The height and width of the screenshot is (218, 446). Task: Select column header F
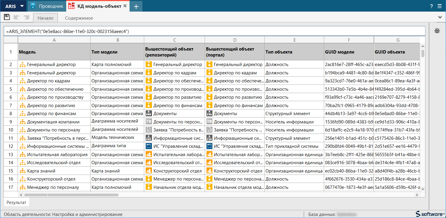coord(349,40)
